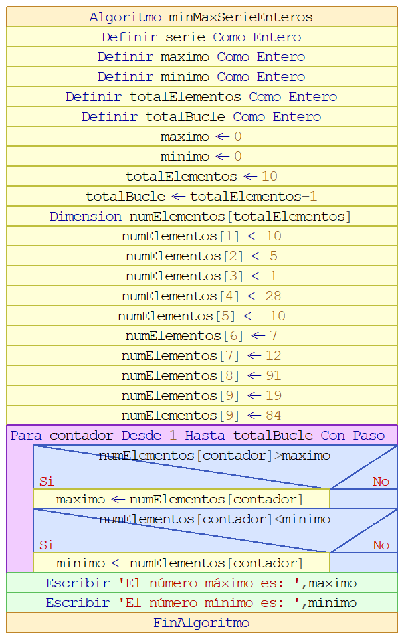Select the numElementos[5] ← -10 row

202,316
